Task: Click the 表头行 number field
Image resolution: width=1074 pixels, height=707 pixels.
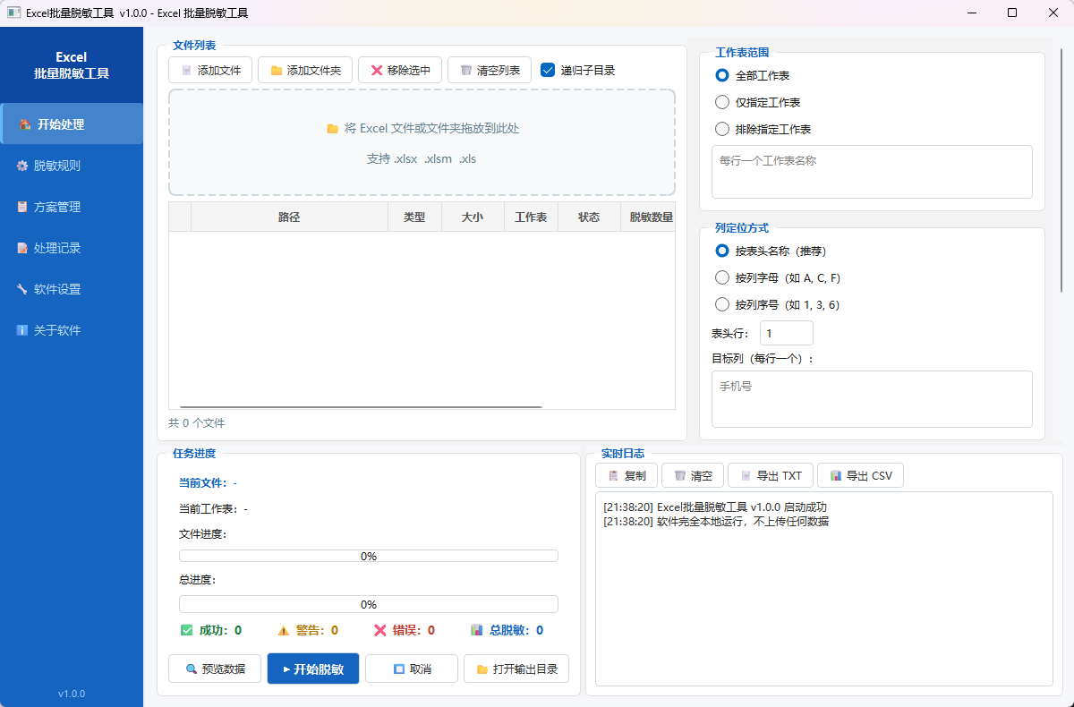Action: coord(787,333)
